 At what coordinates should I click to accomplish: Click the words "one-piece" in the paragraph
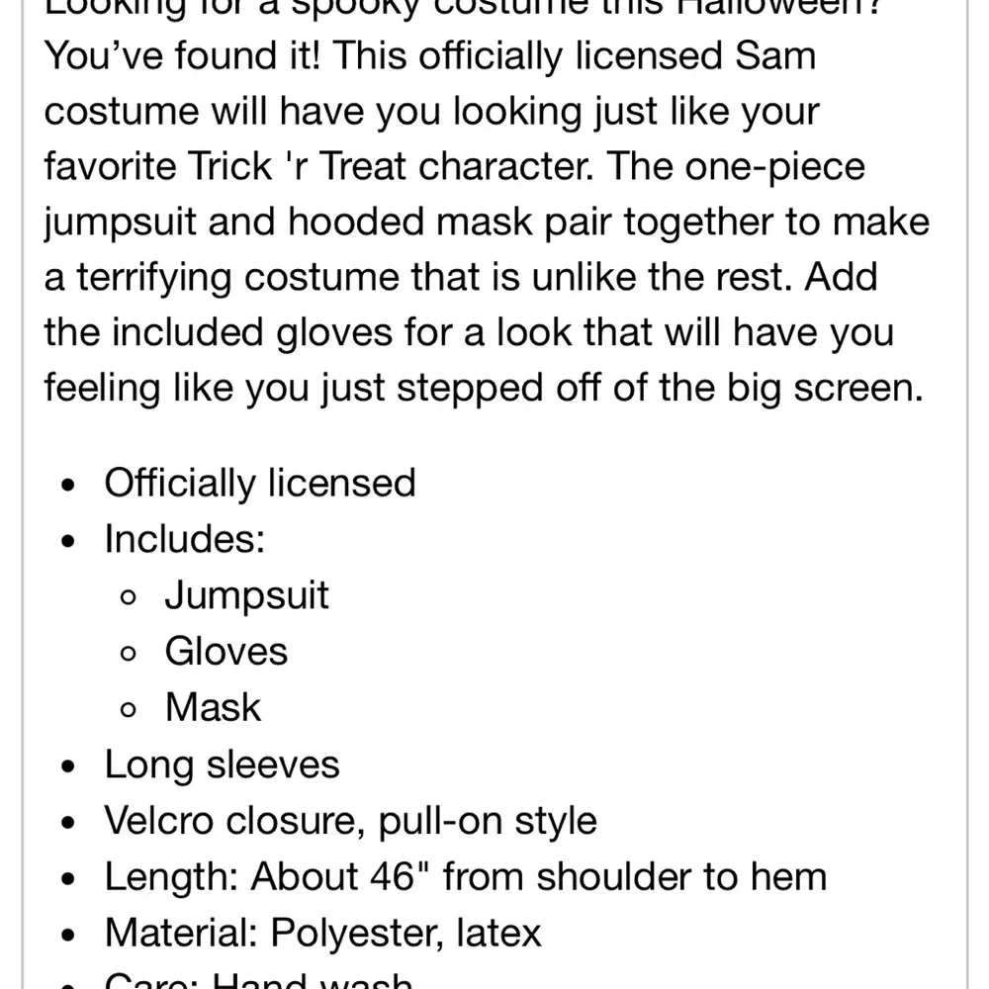click(775, 168)
